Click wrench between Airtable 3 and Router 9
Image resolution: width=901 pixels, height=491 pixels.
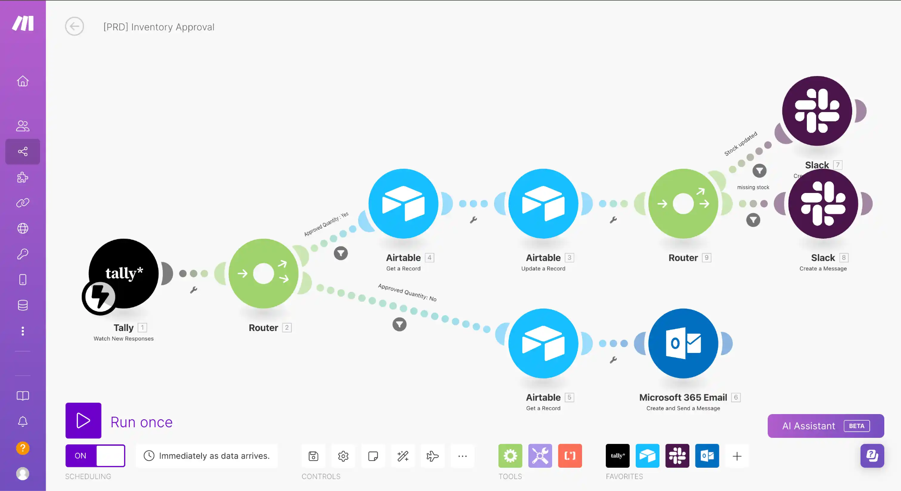click(x=613, y=220)
